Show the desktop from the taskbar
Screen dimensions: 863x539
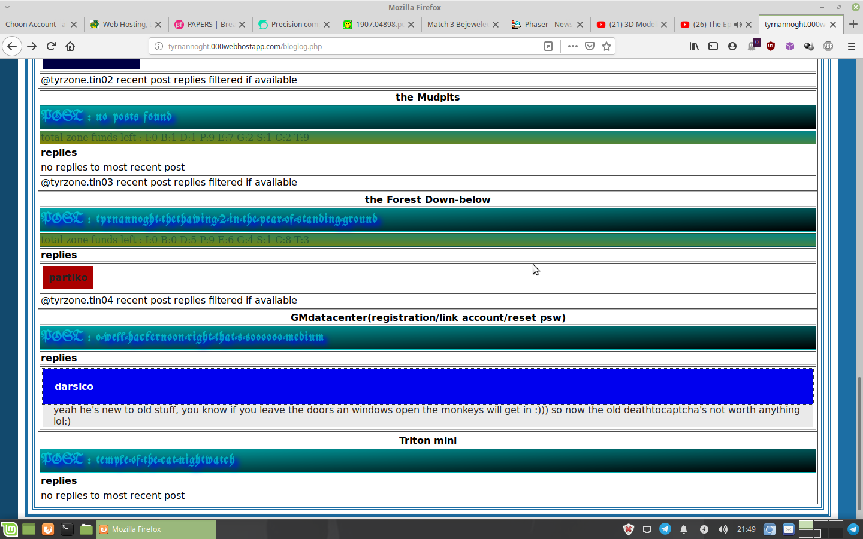click(29, 529)
